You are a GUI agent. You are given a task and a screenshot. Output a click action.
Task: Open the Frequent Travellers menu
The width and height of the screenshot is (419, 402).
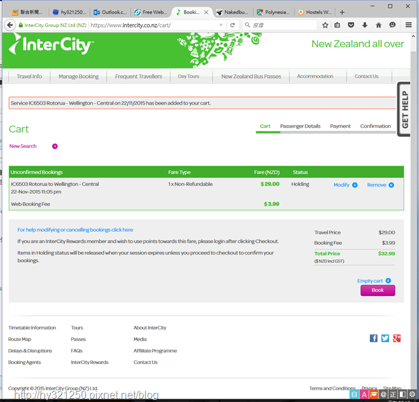138,77
